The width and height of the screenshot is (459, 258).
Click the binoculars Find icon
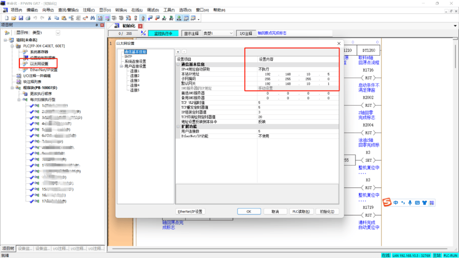[x=92, y=18]
